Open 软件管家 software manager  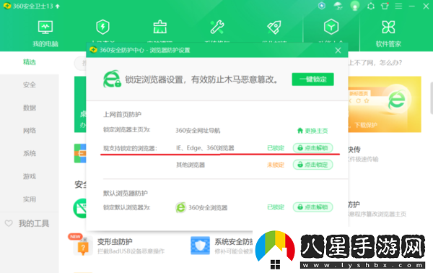tap(388, 33)
